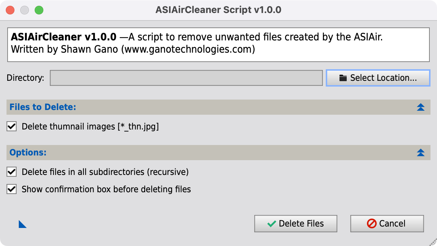The width and height of the screenshot is (437, 246).
Task: Click the green checkmark icon on Delete Files
Action: pos(272,224)
